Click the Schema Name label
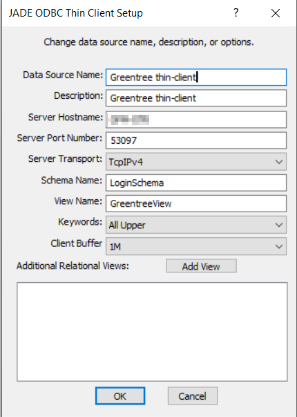297x417 pixels. [x=71, y=180]
